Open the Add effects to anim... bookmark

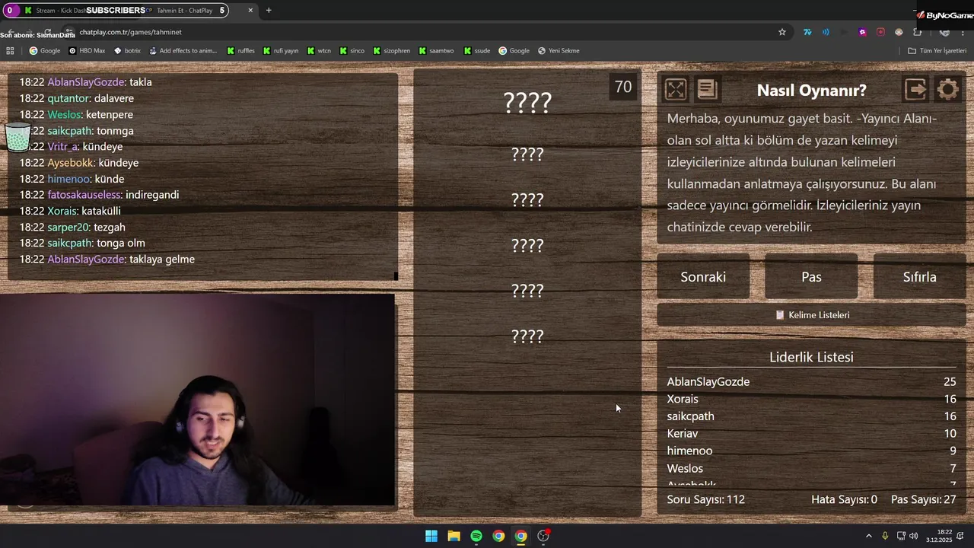point(183,51)
